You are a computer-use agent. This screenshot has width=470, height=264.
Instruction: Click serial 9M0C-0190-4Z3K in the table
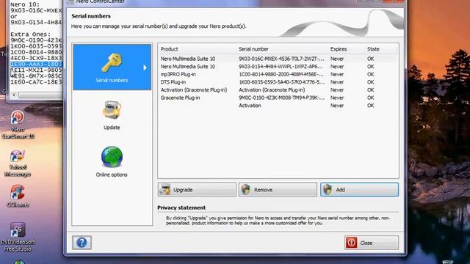[281, 98]
